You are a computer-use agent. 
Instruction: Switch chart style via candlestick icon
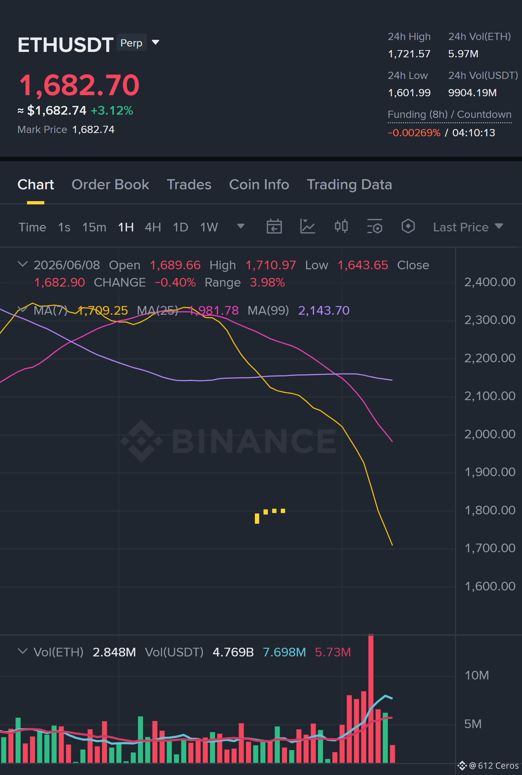pos(341,227)
